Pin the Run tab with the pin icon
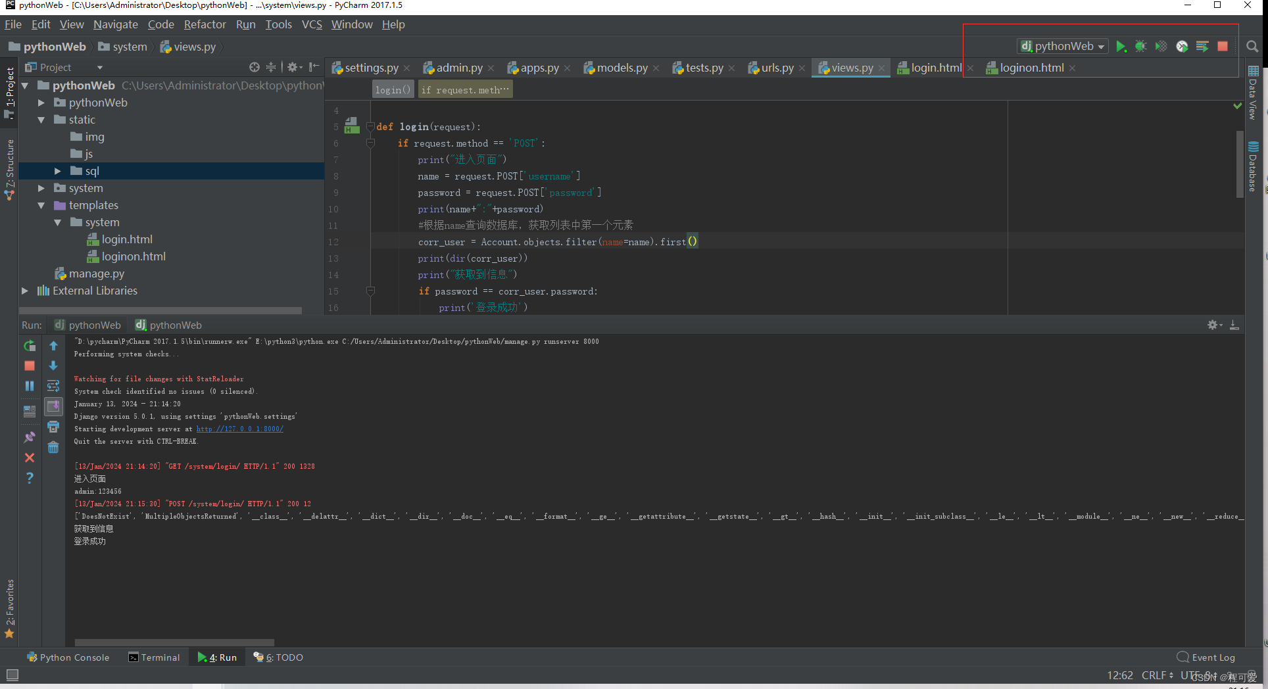 (x=30, y=436)
